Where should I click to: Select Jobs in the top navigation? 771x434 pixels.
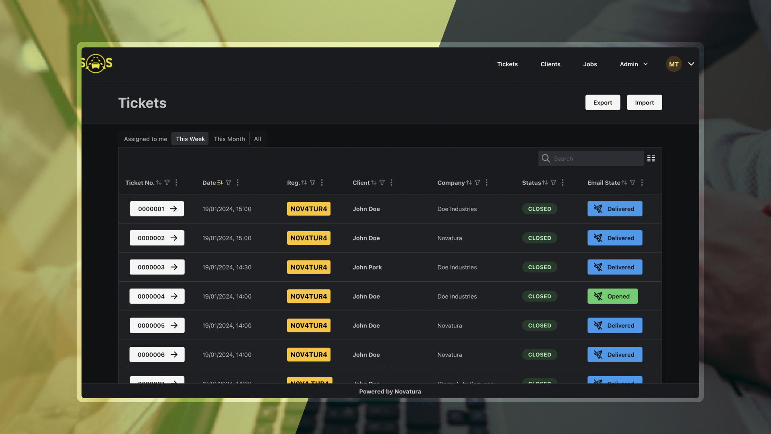pyautogui.click(x=590, y=64)
